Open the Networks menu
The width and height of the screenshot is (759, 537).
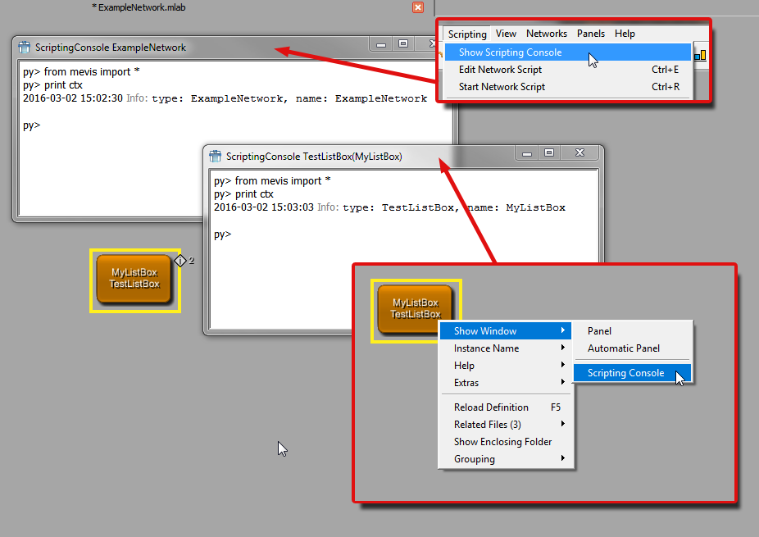pyautogui.click(x=547, y=34)
